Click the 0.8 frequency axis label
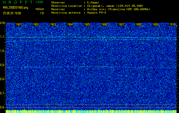Image resolution: width=179 pixels, height=113 pixels. click(2, 79)
